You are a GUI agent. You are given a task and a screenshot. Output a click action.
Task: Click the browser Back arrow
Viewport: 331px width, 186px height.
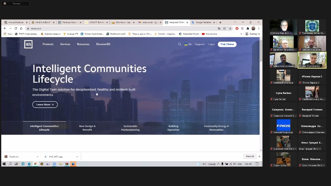(5, 28)
